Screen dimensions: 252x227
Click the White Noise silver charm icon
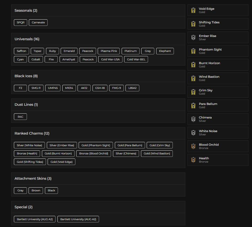click(x=193, y=133)
